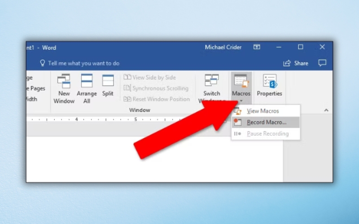Click inside the blank document page
This screenshot has width=359, height=224.
click(154, 159)
